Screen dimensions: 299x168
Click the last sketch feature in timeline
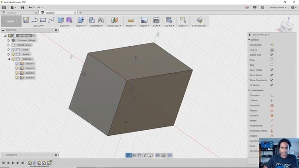(x=49, y=163)
